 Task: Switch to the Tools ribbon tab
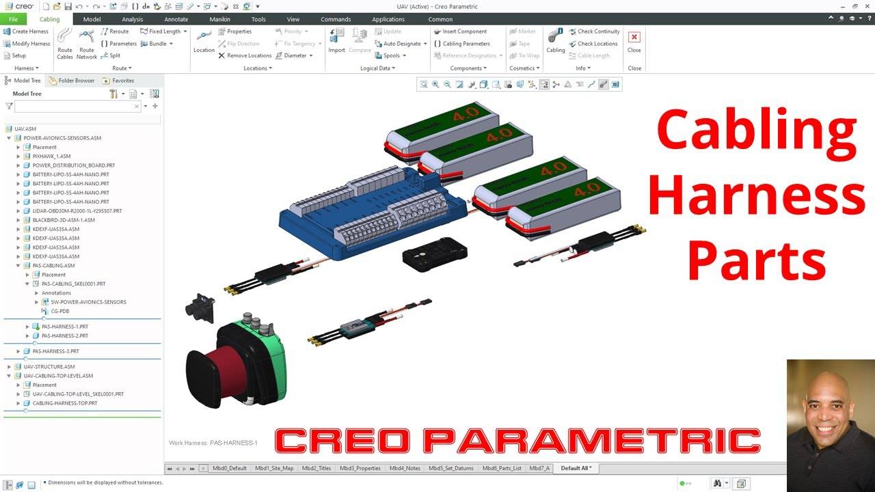click(x=258, y=19)
